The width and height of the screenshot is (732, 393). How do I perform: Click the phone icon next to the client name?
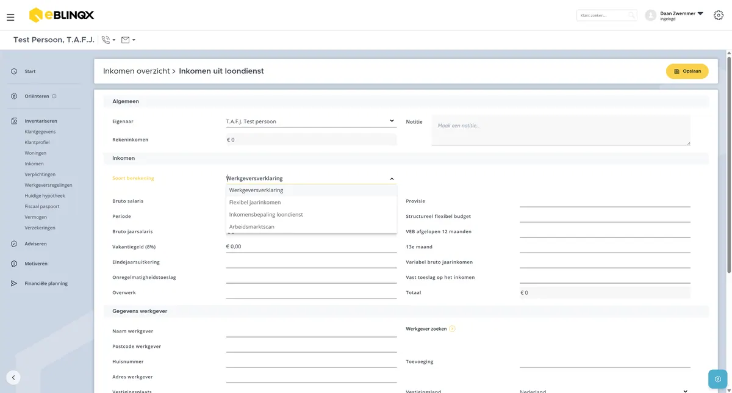[x=106, y=40]
